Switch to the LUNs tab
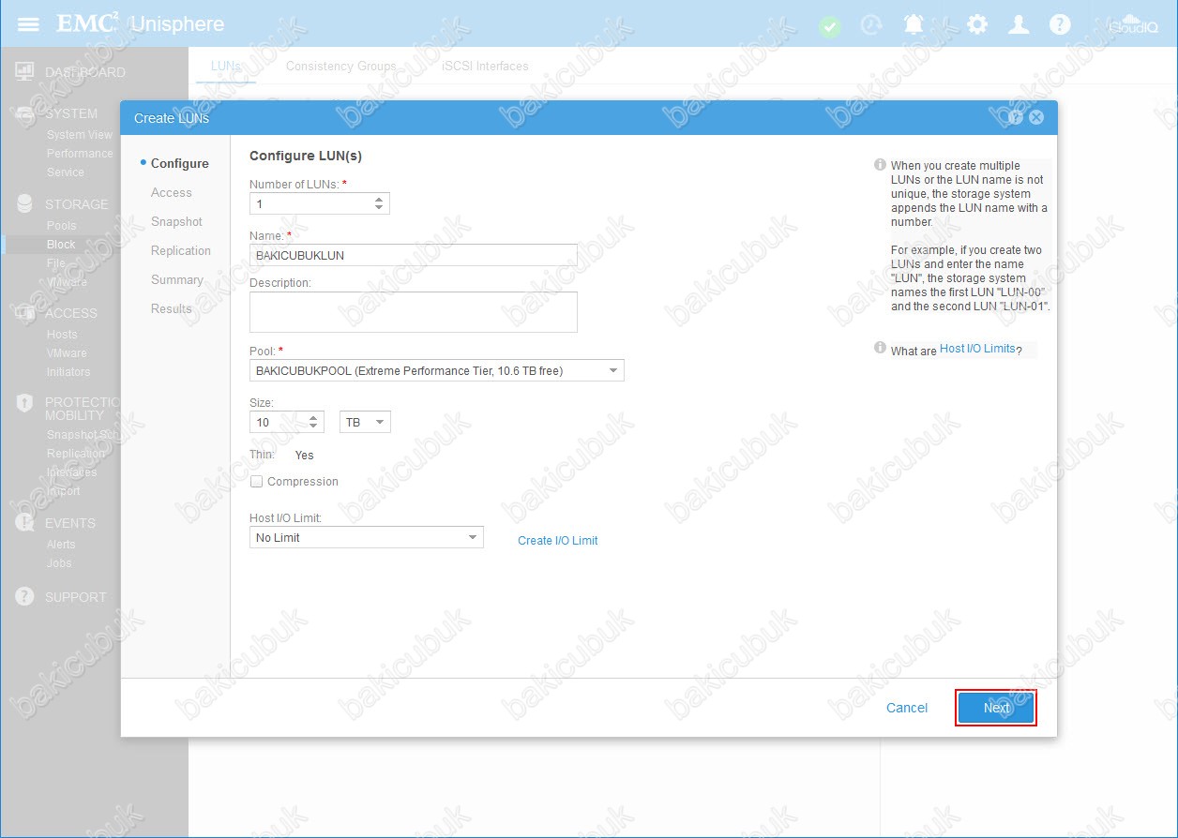The image size is (1178, 838). click(226, 66)
